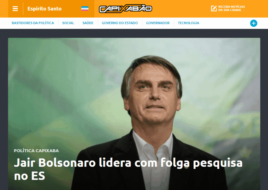Click the Capixabão logo

pyautogui.click(x=125, y=8)
